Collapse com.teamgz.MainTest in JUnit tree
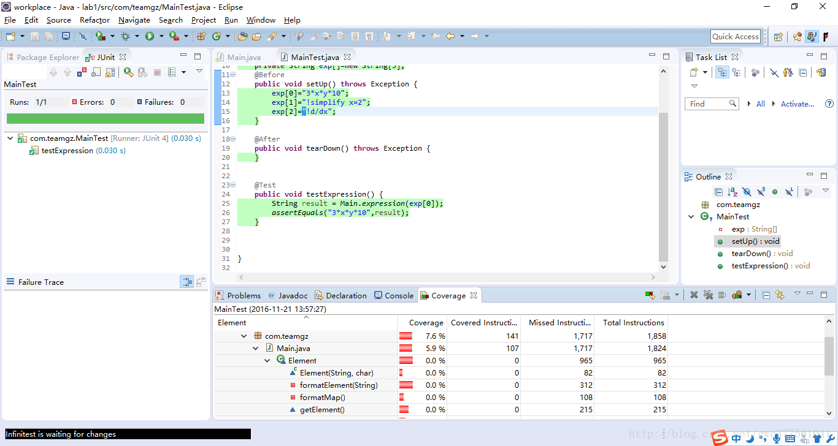 (10, 138)
